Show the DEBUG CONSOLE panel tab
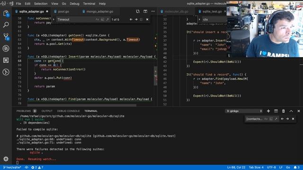 point(68,111)
